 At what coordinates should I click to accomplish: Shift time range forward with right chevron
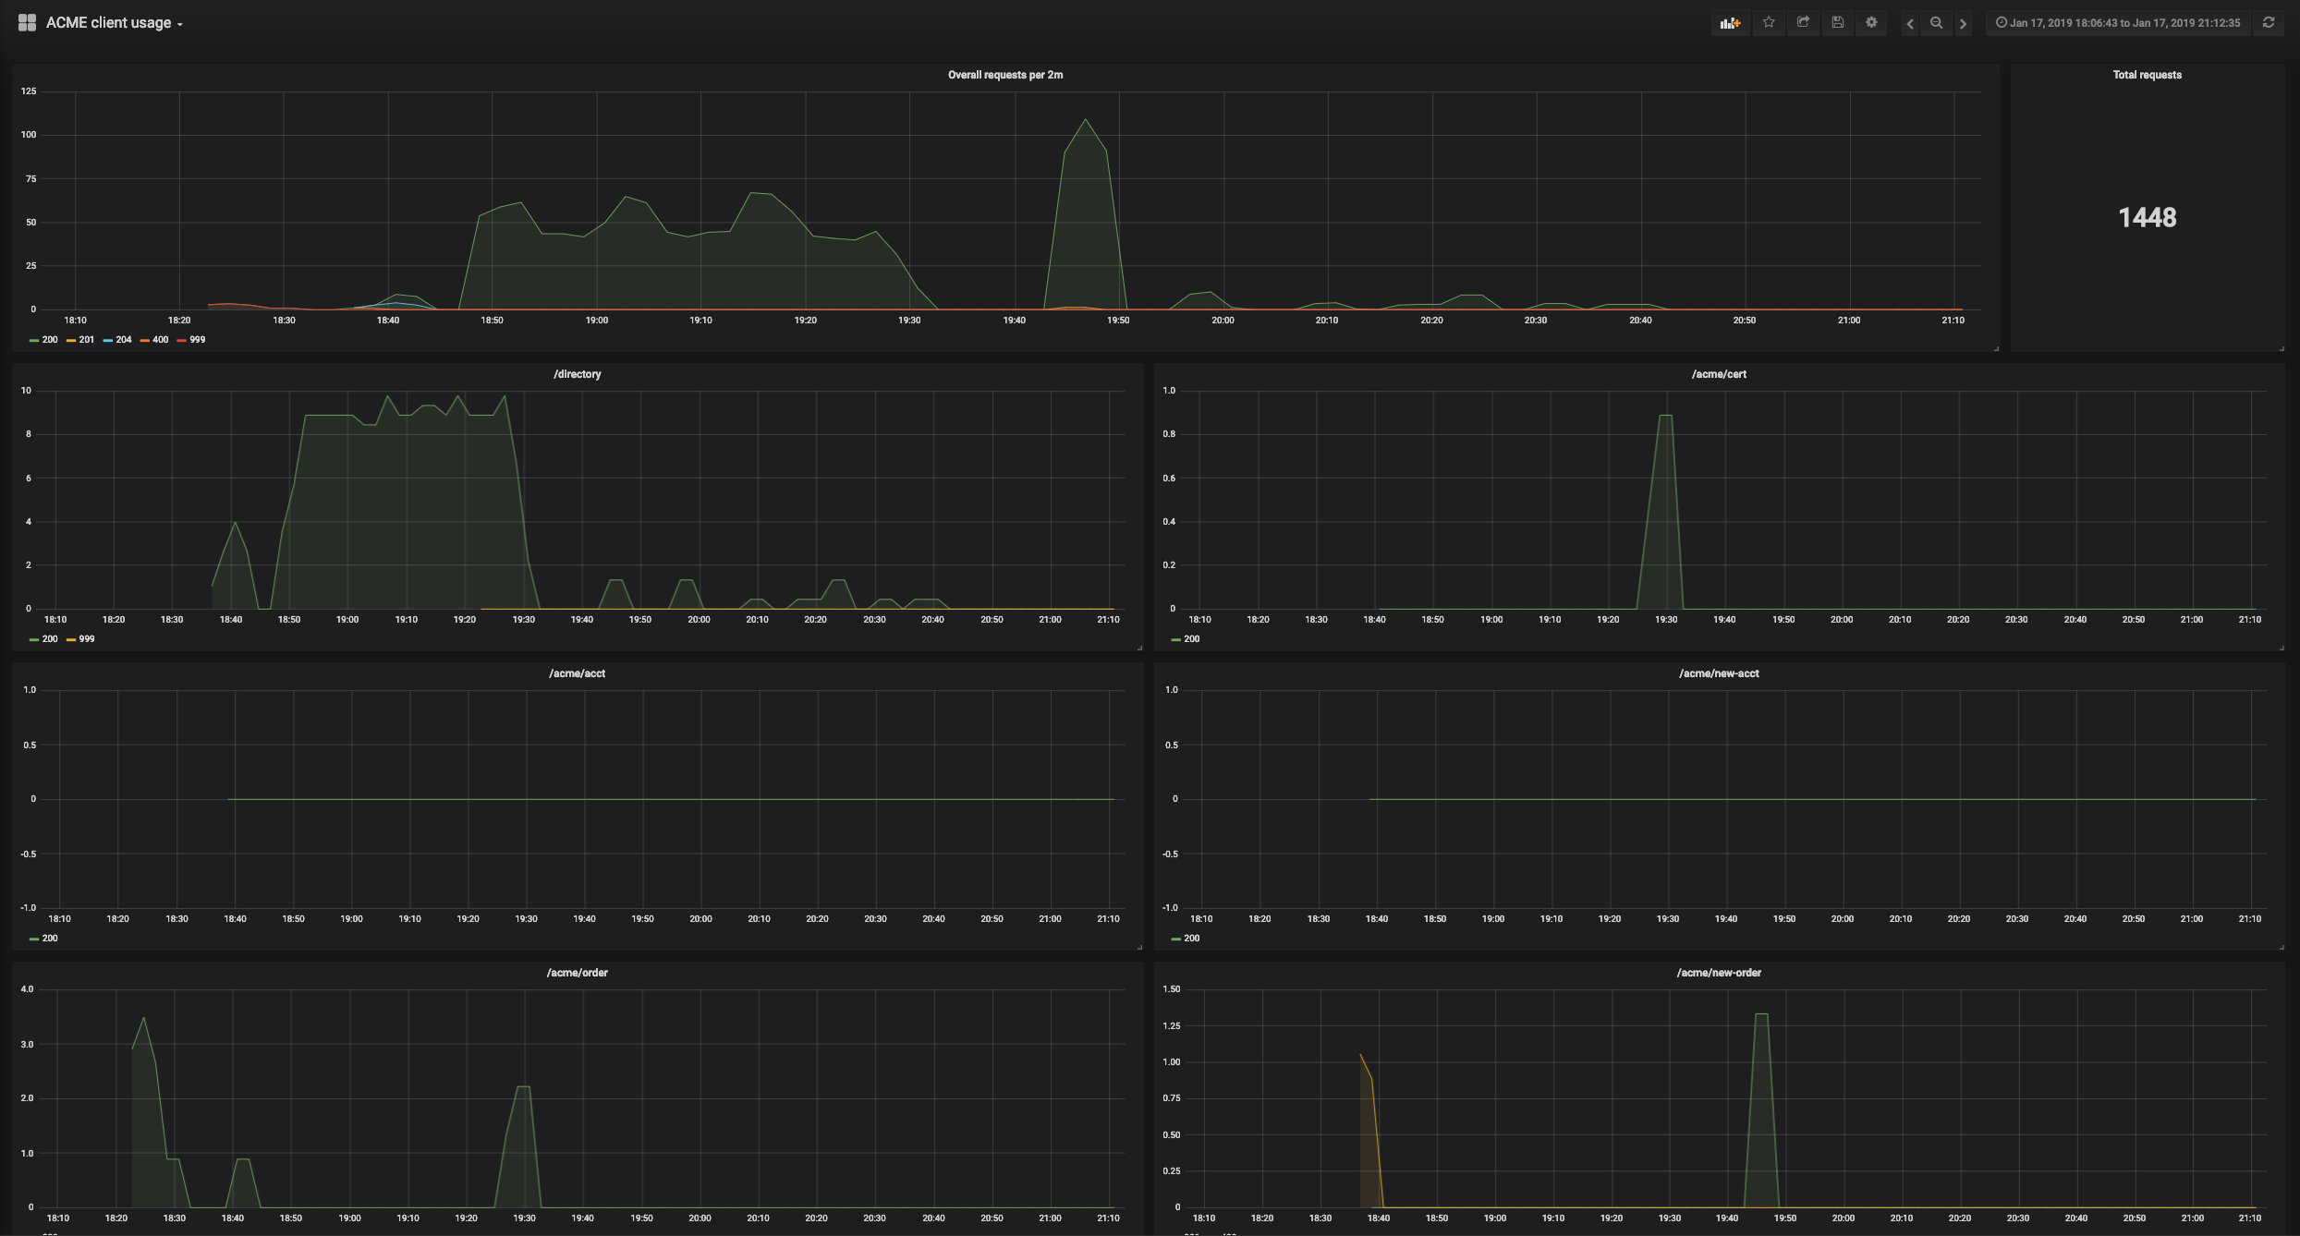(1963, 22)
